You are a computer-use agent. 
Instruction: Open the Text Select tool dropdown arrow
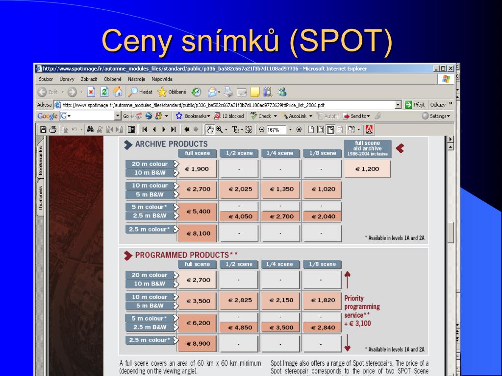tap(242, 130)
